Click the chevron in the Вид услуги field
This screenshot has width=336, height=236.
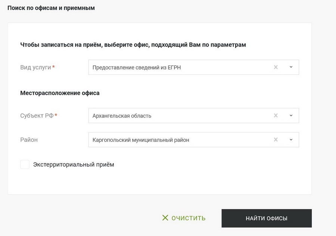(x=290, y=67)
